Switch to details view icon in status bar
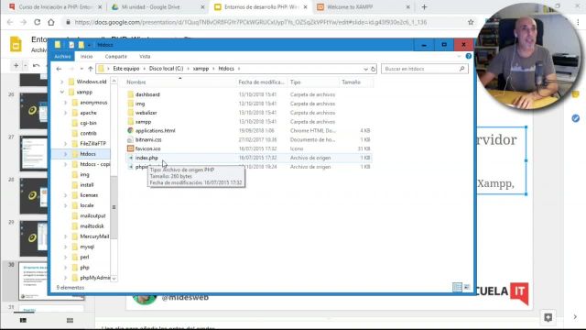 (457, 287)
